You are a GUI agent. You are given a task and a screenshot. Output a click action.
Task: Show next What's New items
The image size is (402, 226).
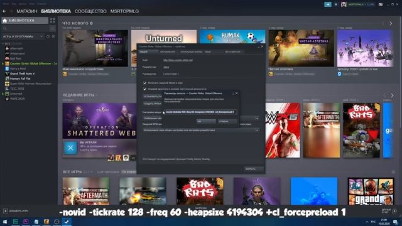tap(391, 23)
